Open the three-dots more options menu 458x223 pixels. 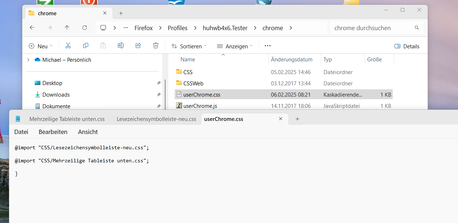coord(268,46)
